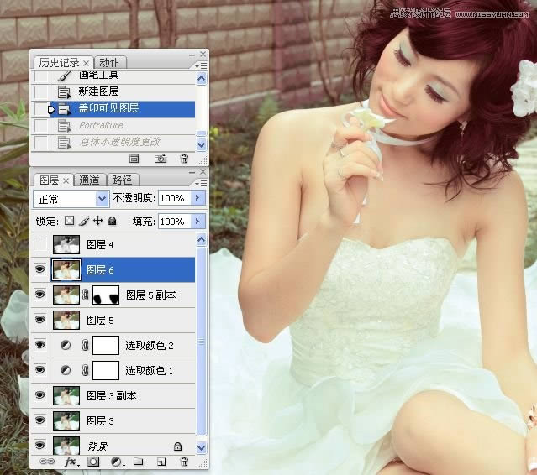This screenshot has width=537, height=475.
Task: Open the 不透明度 opacity slider arrow
Action: [x=198, y=199]
